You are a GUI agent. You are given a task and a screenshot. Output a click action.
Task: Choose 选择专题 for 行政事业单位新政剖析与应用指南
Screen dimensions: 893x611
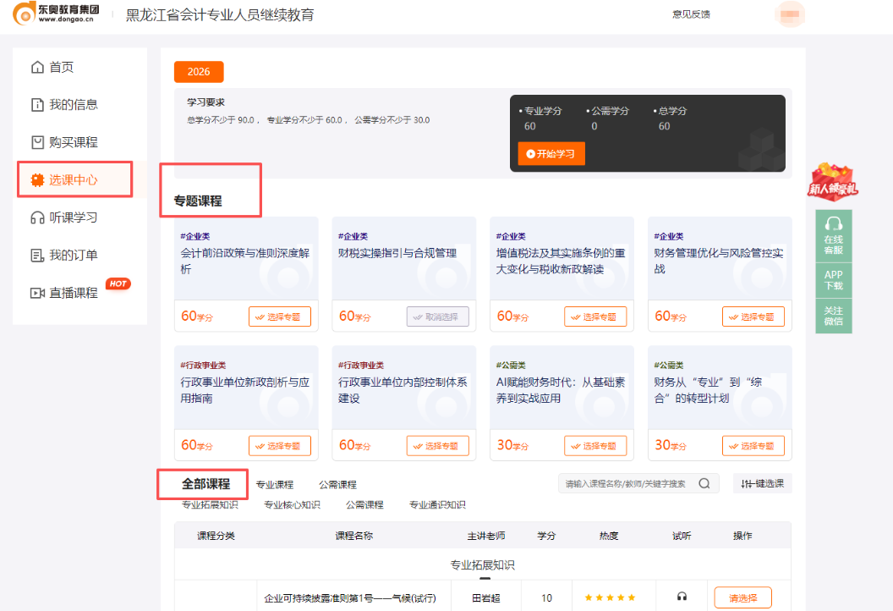pyautogui.click(x=280, y=446)
